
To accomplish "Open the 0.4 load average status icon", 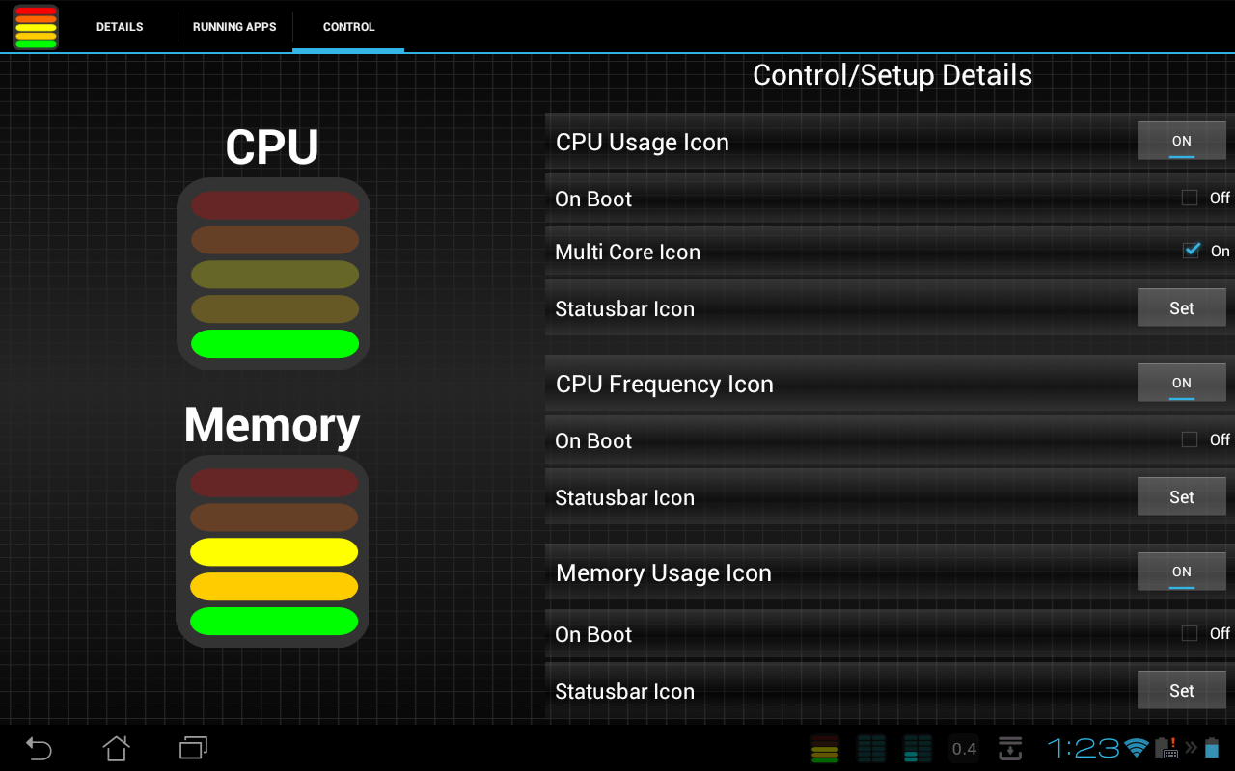I will click(963, 749).
